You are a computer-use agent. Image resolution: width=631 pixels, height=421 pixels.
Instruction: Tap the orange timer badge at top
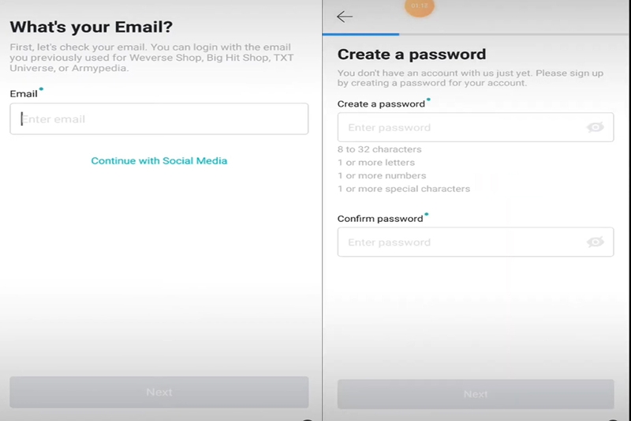(420, 6)
